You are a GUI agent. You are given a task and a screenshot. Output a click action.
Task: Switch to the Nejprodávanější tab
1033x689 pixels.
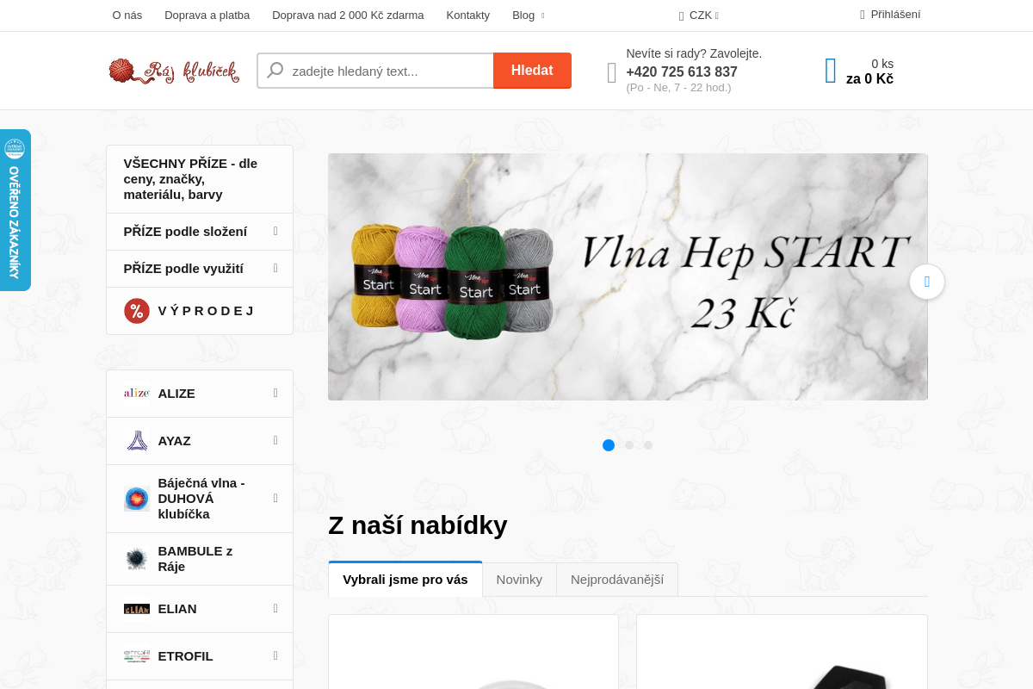point(617,580)
